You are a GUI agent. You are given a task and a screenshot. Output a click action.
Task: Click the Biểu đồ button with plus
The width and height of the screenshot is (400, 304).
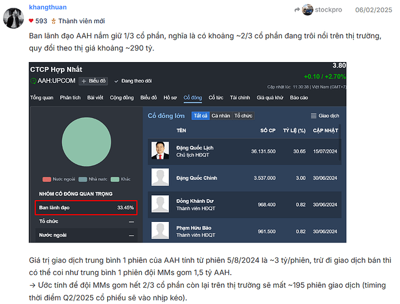93,81
